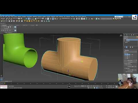138x103 pixels.
Task: Open the Rendering menu
Action: [35, 17]
